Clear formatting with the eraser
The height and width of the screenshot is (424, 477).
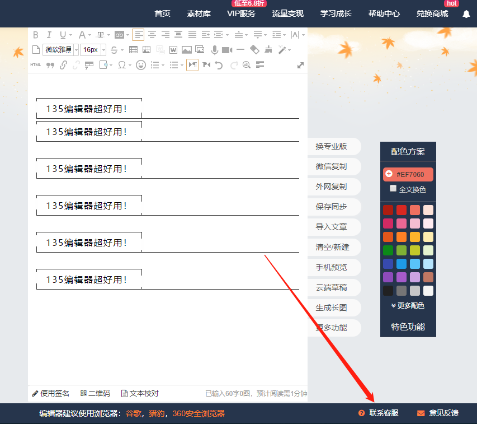254,50
